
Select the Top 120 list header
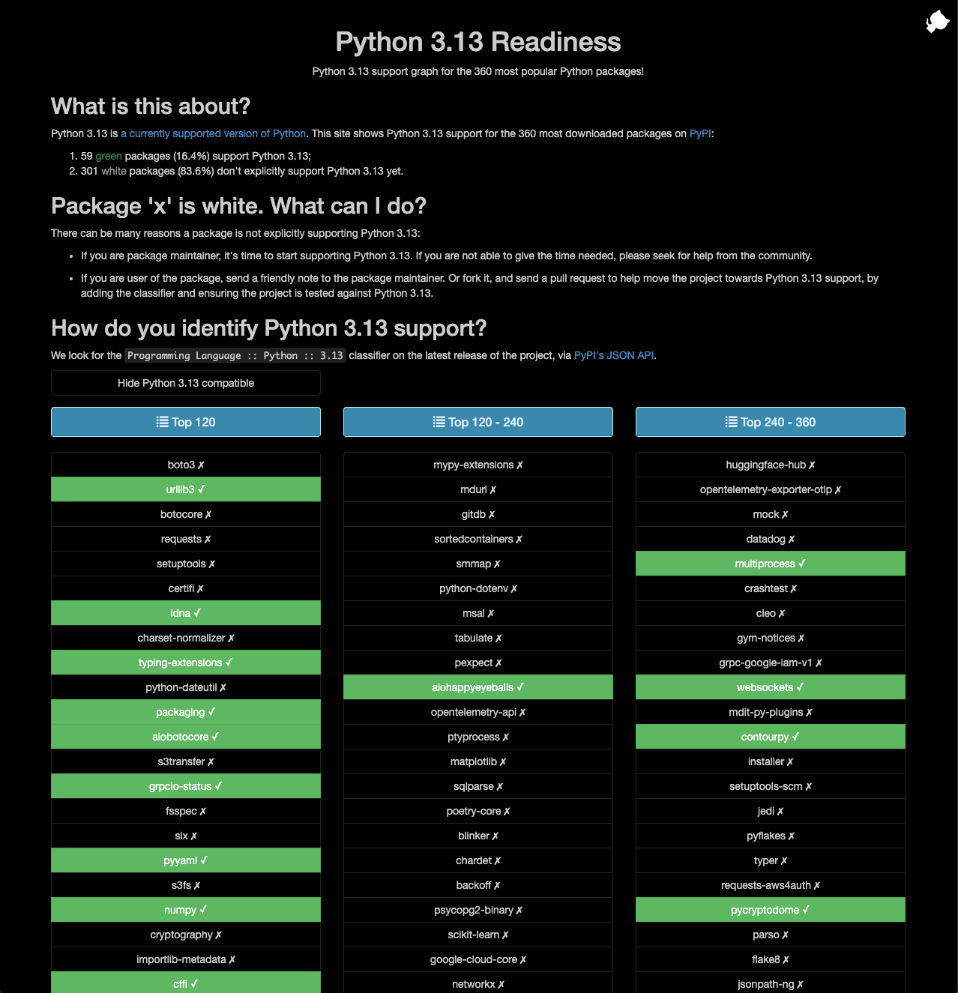[186, 422]
